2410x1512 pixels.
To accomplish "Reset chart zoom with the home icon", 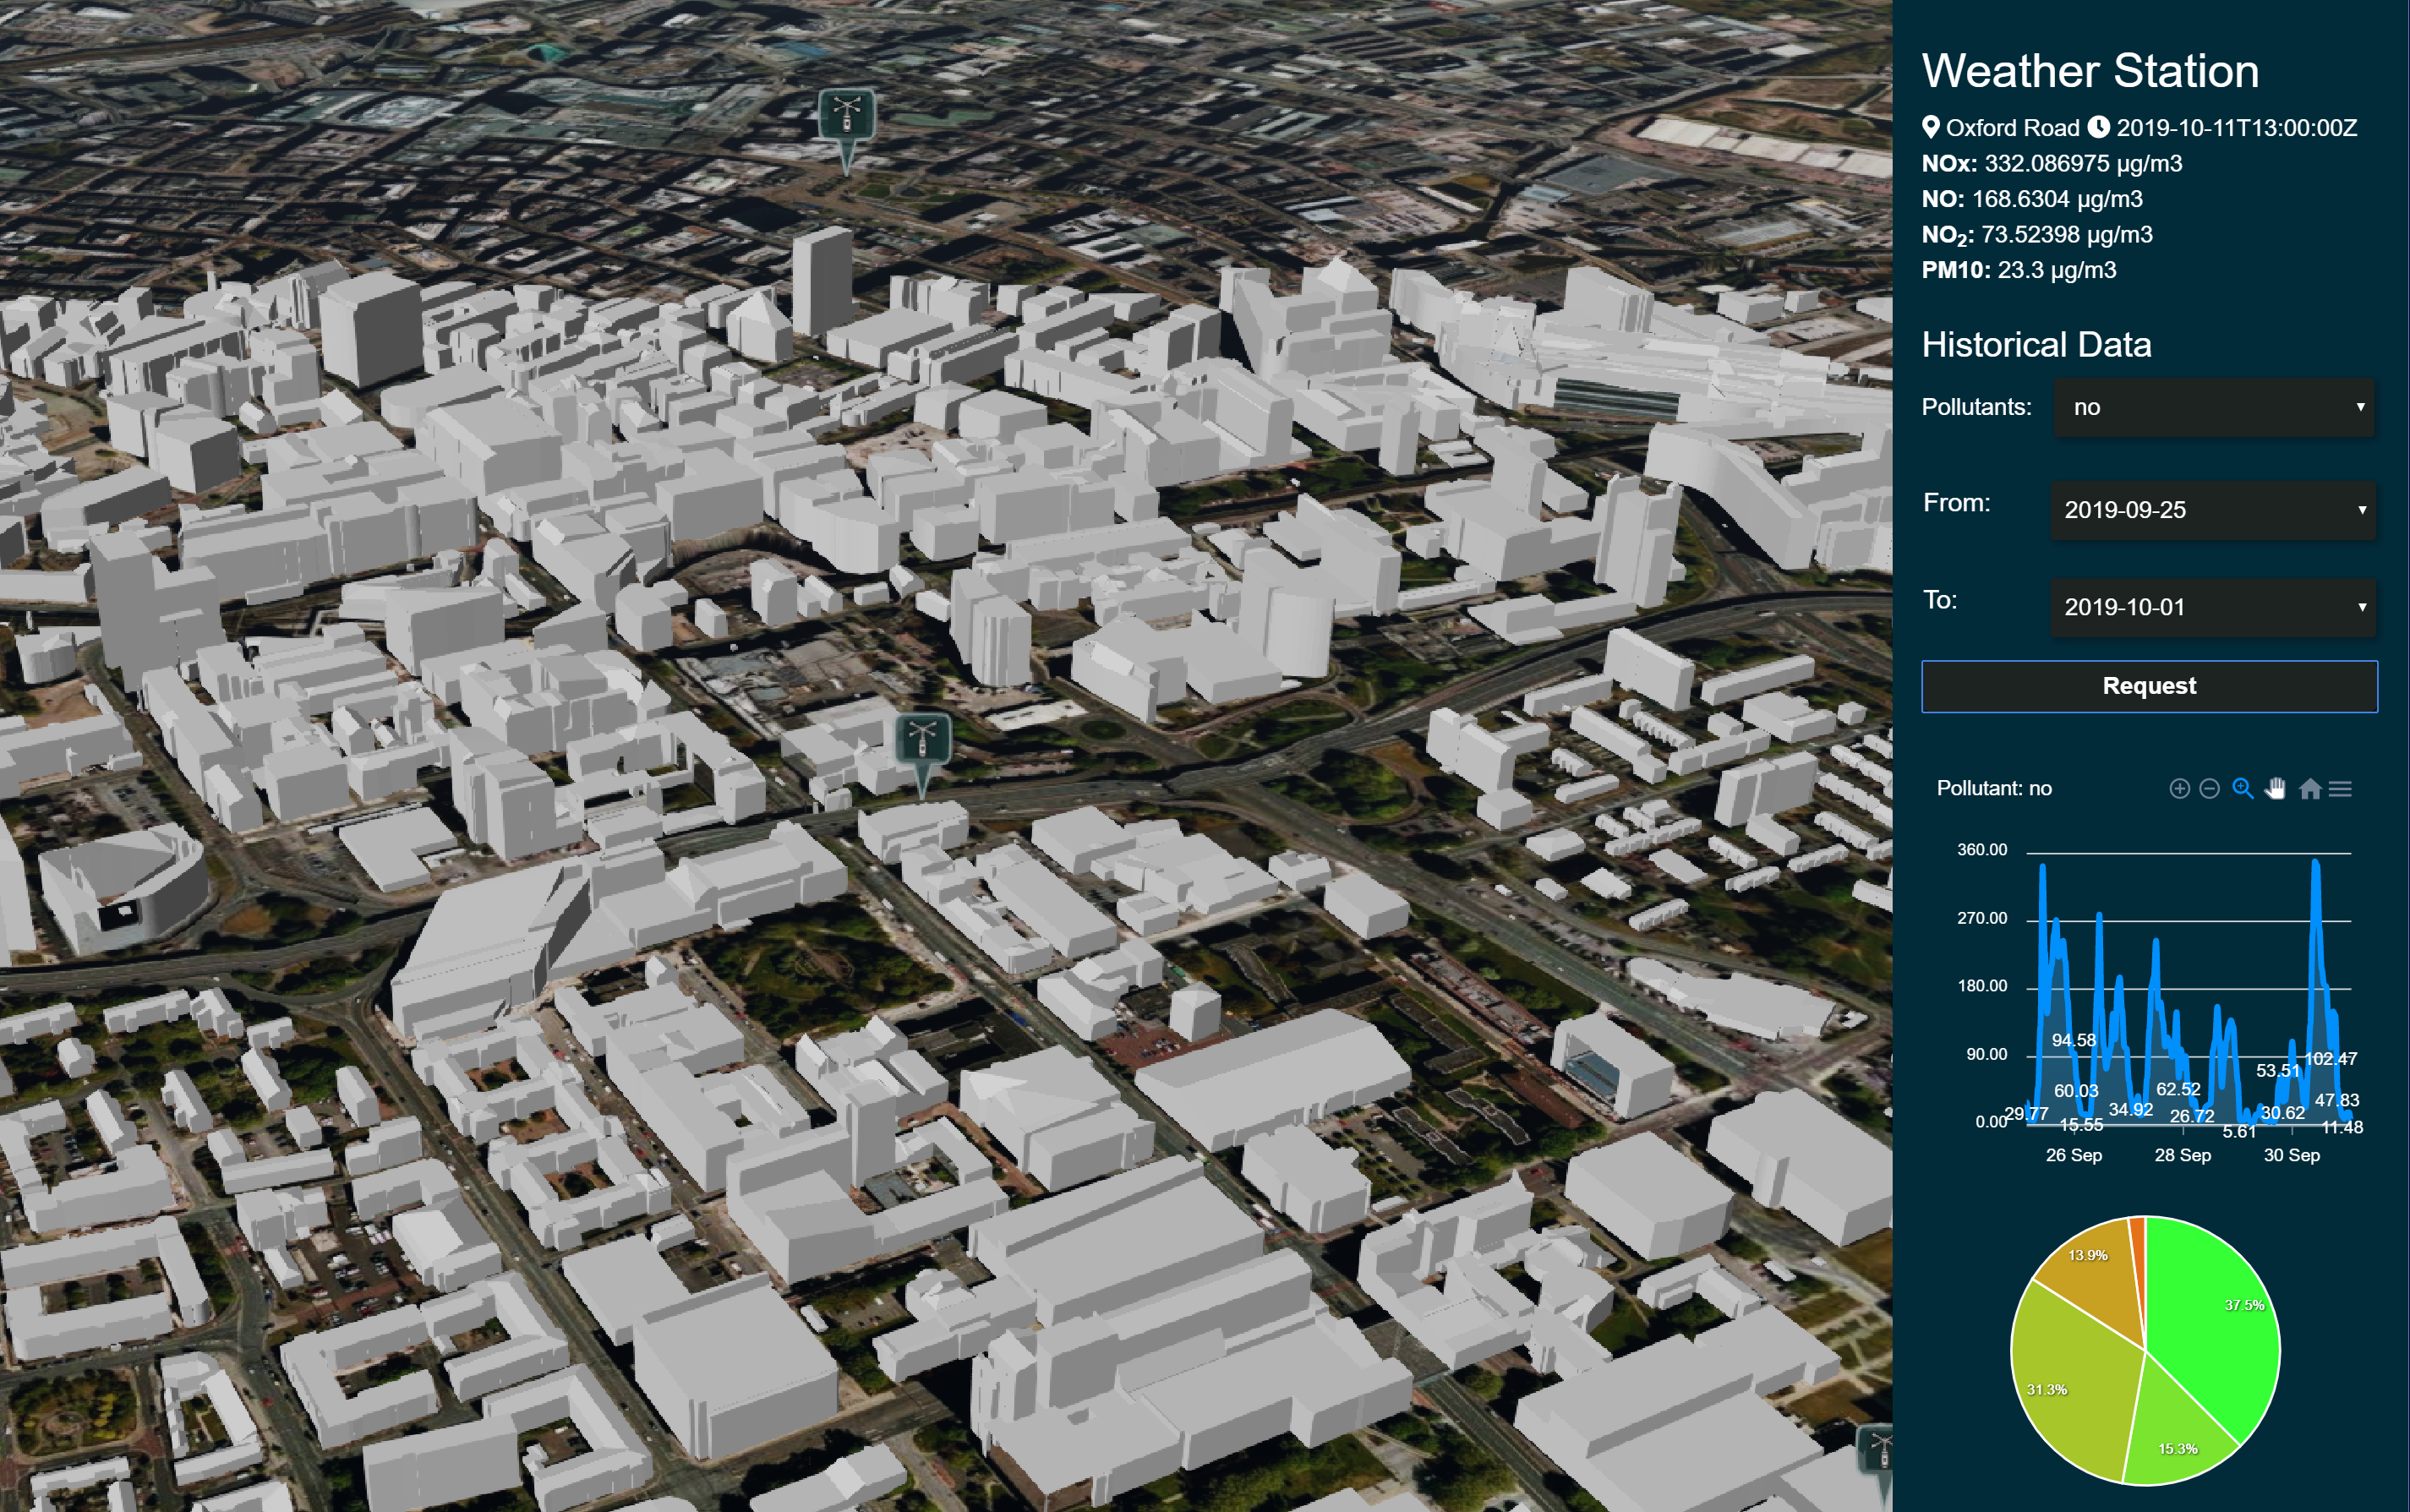I will point(2310,789).
